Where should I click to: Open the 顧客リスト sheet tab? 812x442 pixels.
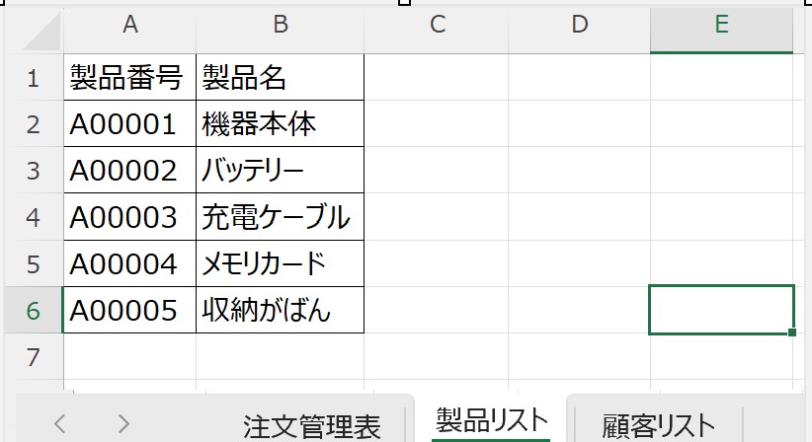click(x=657, y=425)
